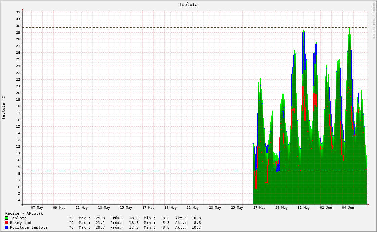Click the RRDTOOL / TOBI OETIKER watermark
Viewport: 377px width, 232px height.
(x=374, y=20)
